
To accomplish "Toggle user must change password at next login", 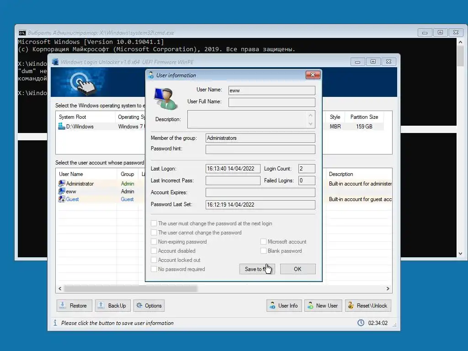I will pyautogui.click(x=154, y=223).
